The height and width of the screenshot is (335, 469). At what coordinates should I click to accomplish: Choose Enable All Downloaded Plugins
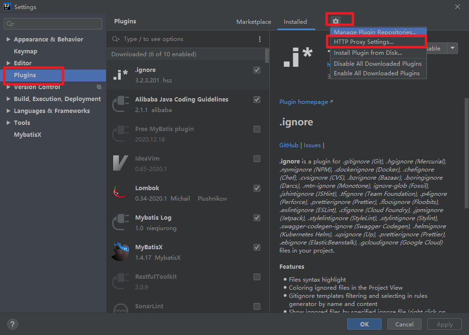(x=378, y=73)
